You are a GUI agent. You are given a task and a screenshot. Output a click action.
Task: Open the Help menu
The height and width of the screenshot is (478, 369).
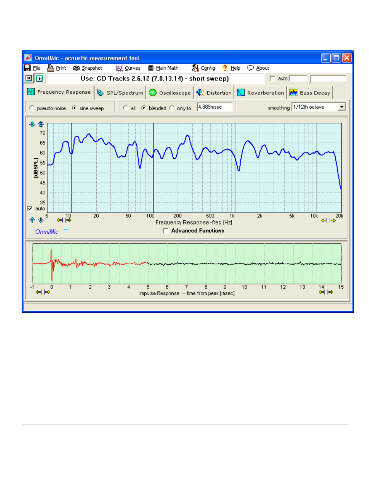click(x=236, y=68)
